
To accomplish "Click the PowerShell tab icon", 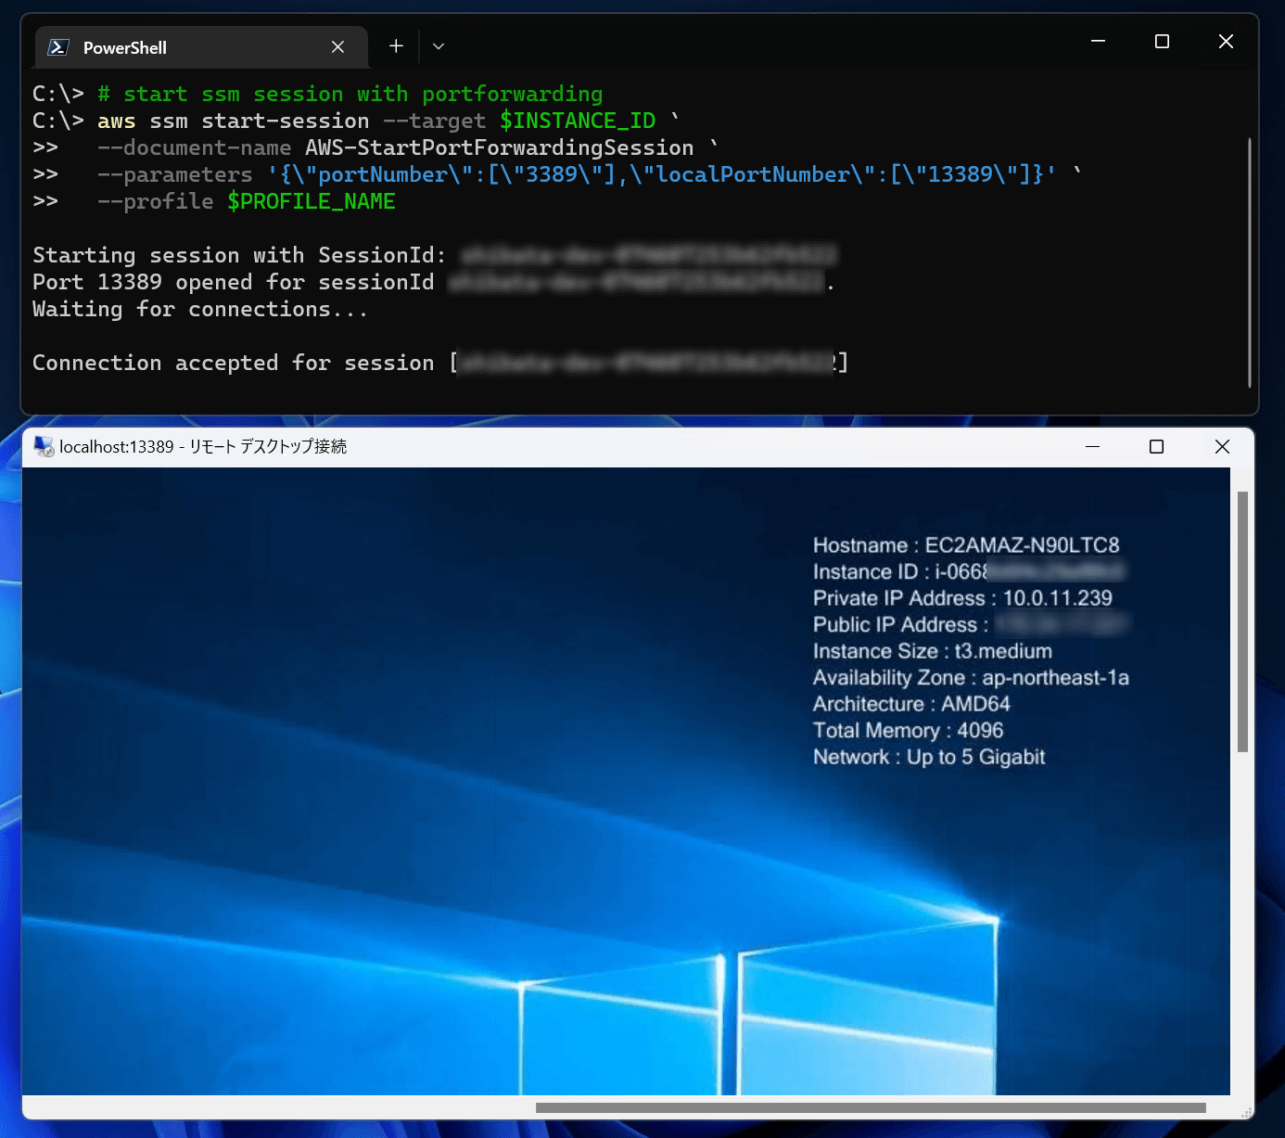I will click(x=58, y=47).
